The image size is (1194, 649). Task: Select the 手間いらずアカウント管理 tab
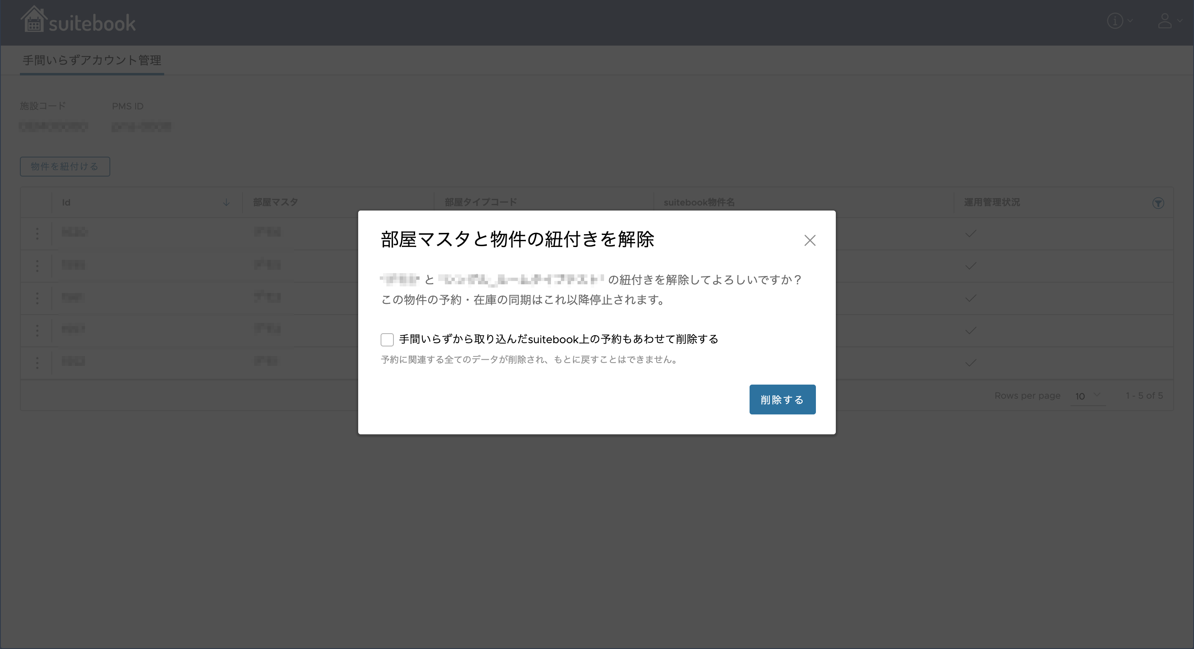[92, 60]
